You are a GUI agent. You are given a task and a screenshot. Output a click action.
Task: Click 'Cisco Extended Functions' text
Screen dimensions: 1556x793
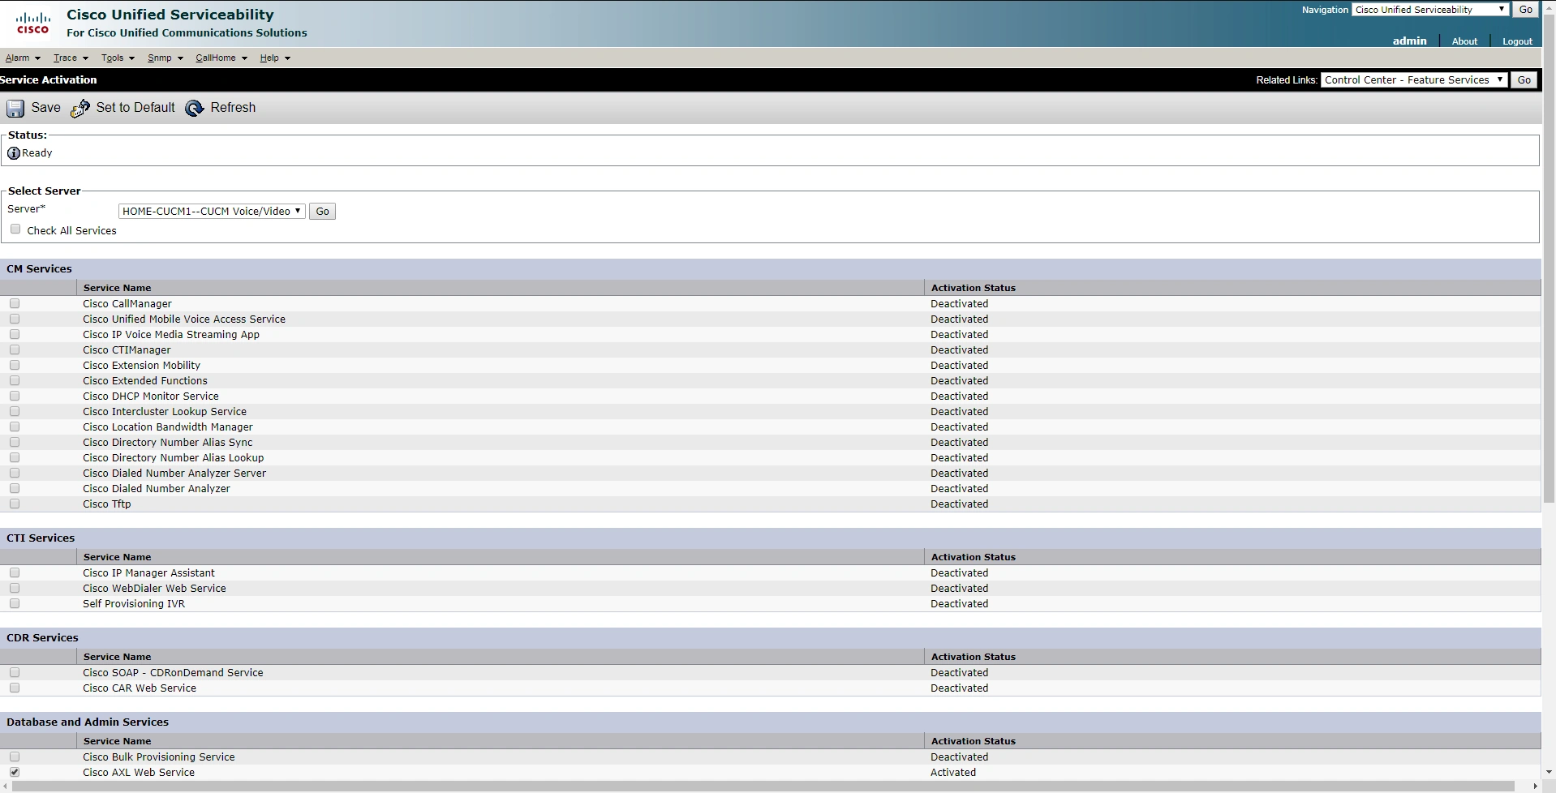point(145,380)
